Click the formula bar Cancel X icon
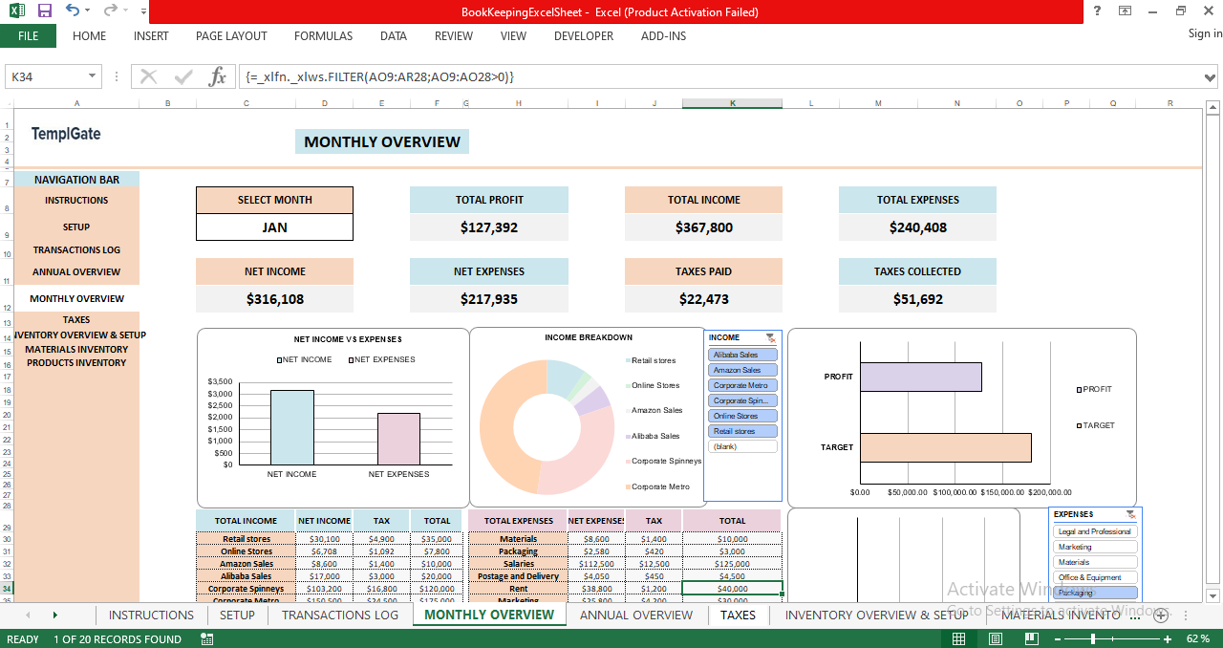The width and height of the screenshot is (1223, 648). click(x=149, y=76)
